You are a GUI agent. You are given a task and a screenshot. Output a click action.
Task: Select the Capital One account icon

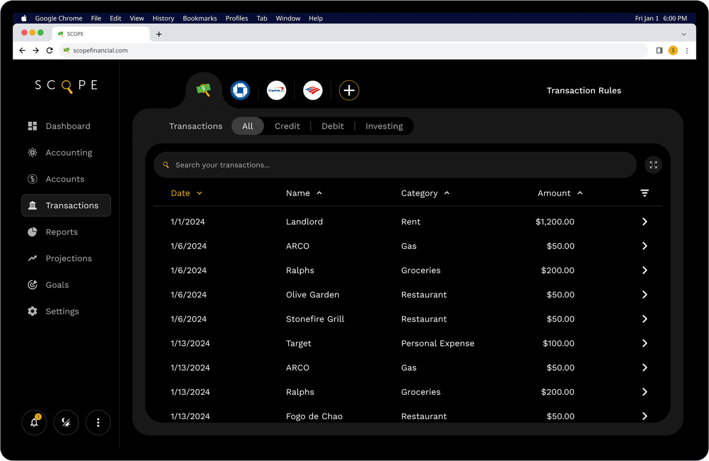[x=277, y=90]
